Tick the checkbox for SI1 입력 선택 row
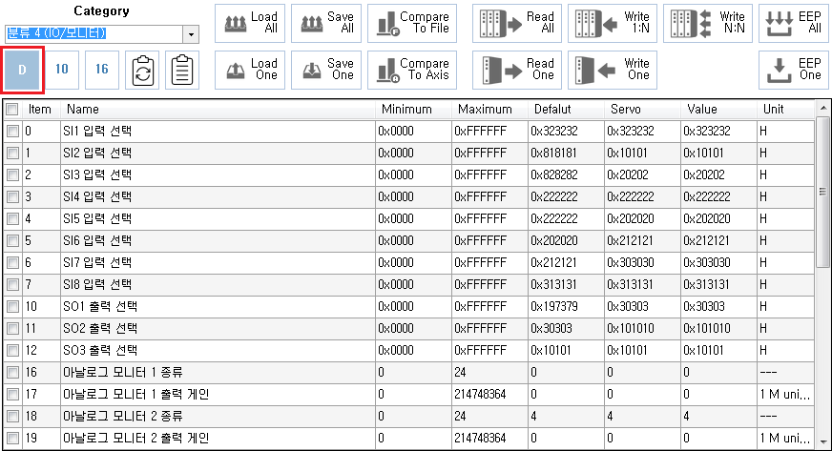This screenshot has height=451, width=832. (x=12, y=131)
